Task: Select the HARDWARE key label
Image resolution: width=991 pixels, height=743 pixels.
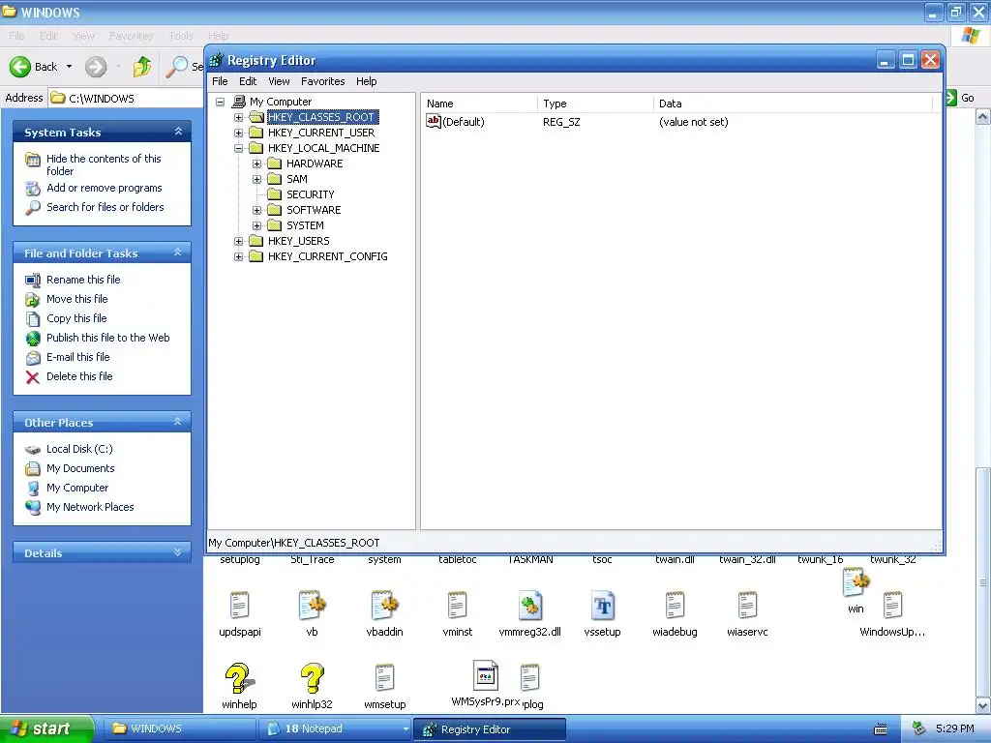Action: (x=315, y=163)
